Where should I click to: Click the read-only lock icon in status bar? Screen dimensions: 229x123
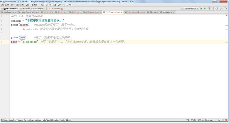click(x=219, y=120)
